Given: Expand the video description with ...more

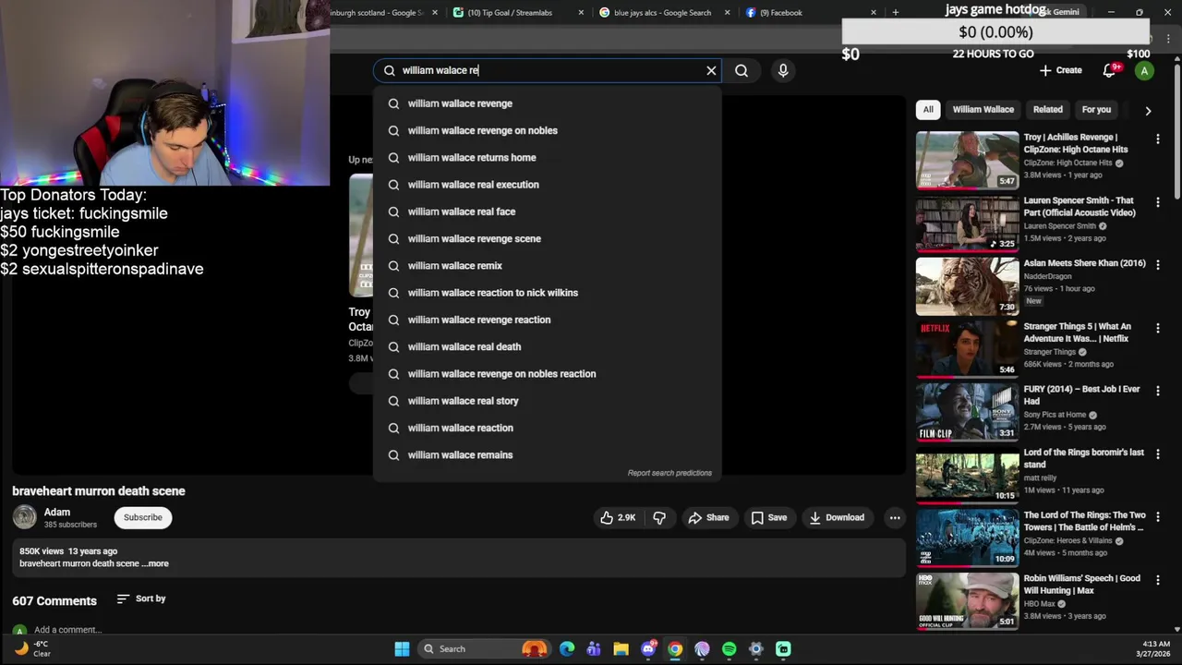Looking at the screenshot, I should (155, 563).
